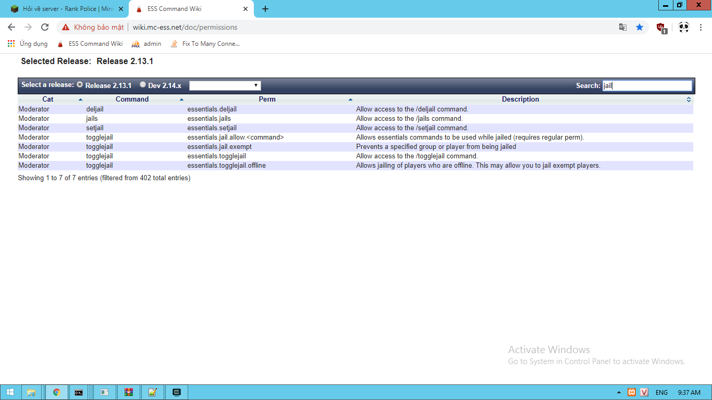The height and width of the screenshot is (400, 712).
Task: Go back to the previous page
Action: coord(11,27)
